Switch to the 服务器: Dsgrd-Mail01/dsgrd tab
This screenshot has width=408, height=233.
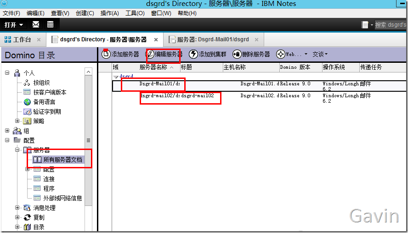213,39
